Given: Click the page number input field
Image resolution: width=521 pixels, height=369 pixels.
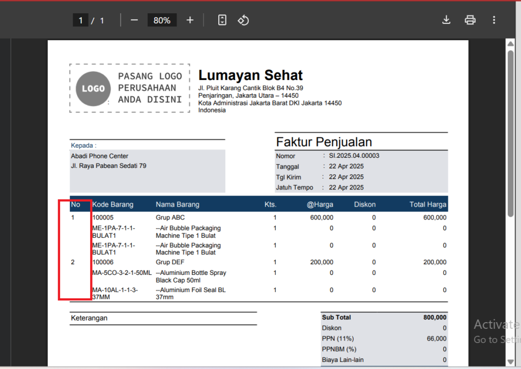Looking at the screenshot, I should [x=80, y=20].
